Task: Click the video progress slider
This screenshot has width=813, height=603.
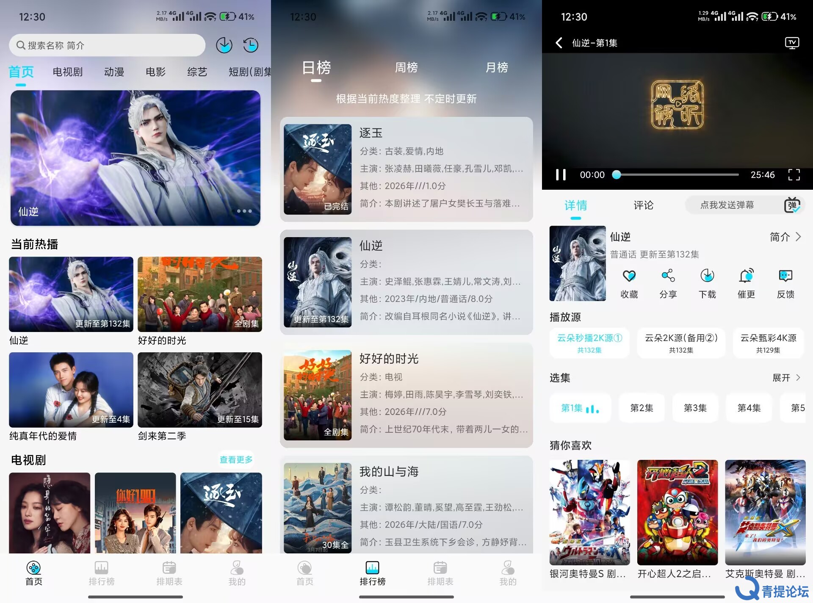Action: pyautogui.click(x=677, y=174)
